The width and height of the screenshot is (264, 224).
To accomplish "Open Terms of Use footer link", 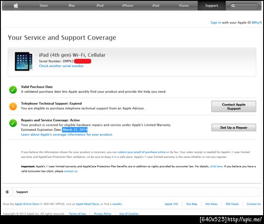I will click(x=77, y=213).
